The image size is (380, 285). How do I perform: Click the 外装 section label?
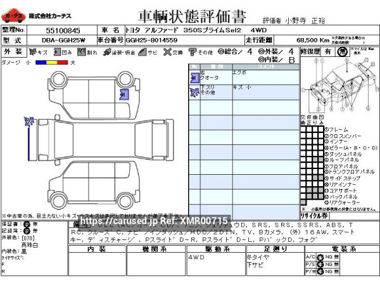[13, 52]
